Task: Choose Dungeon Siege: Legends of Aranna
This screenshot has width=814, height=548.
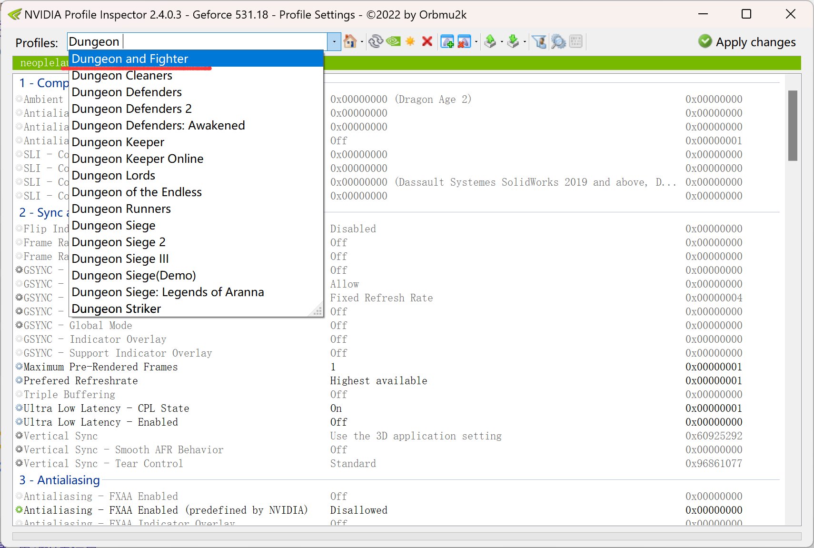Action: pos(197,292)
